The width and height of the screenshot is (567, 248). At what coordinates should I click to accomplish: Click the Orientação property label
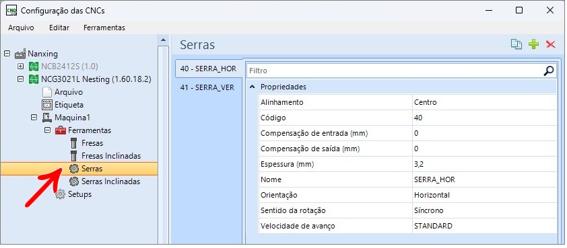pyautogui.click(x=279, y=195)
